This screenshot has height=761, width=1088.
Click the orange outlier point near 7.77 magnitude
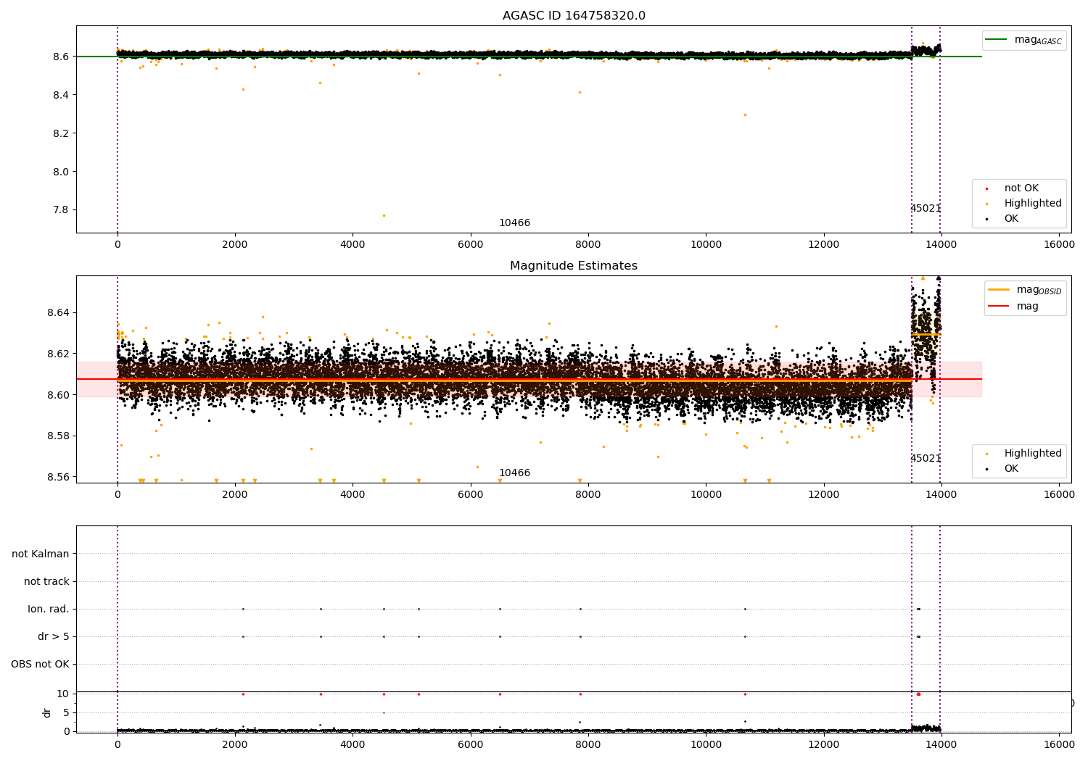click(x=384, y=215)
